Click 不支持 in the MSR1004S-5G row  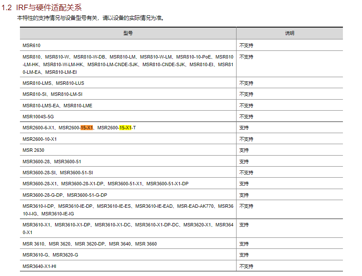tap(246, 117)
